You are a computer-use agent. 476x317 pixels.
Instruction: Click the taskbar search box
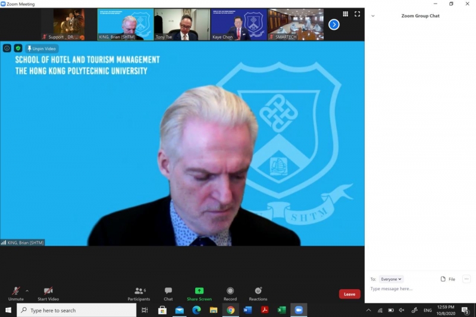[77, 310]
